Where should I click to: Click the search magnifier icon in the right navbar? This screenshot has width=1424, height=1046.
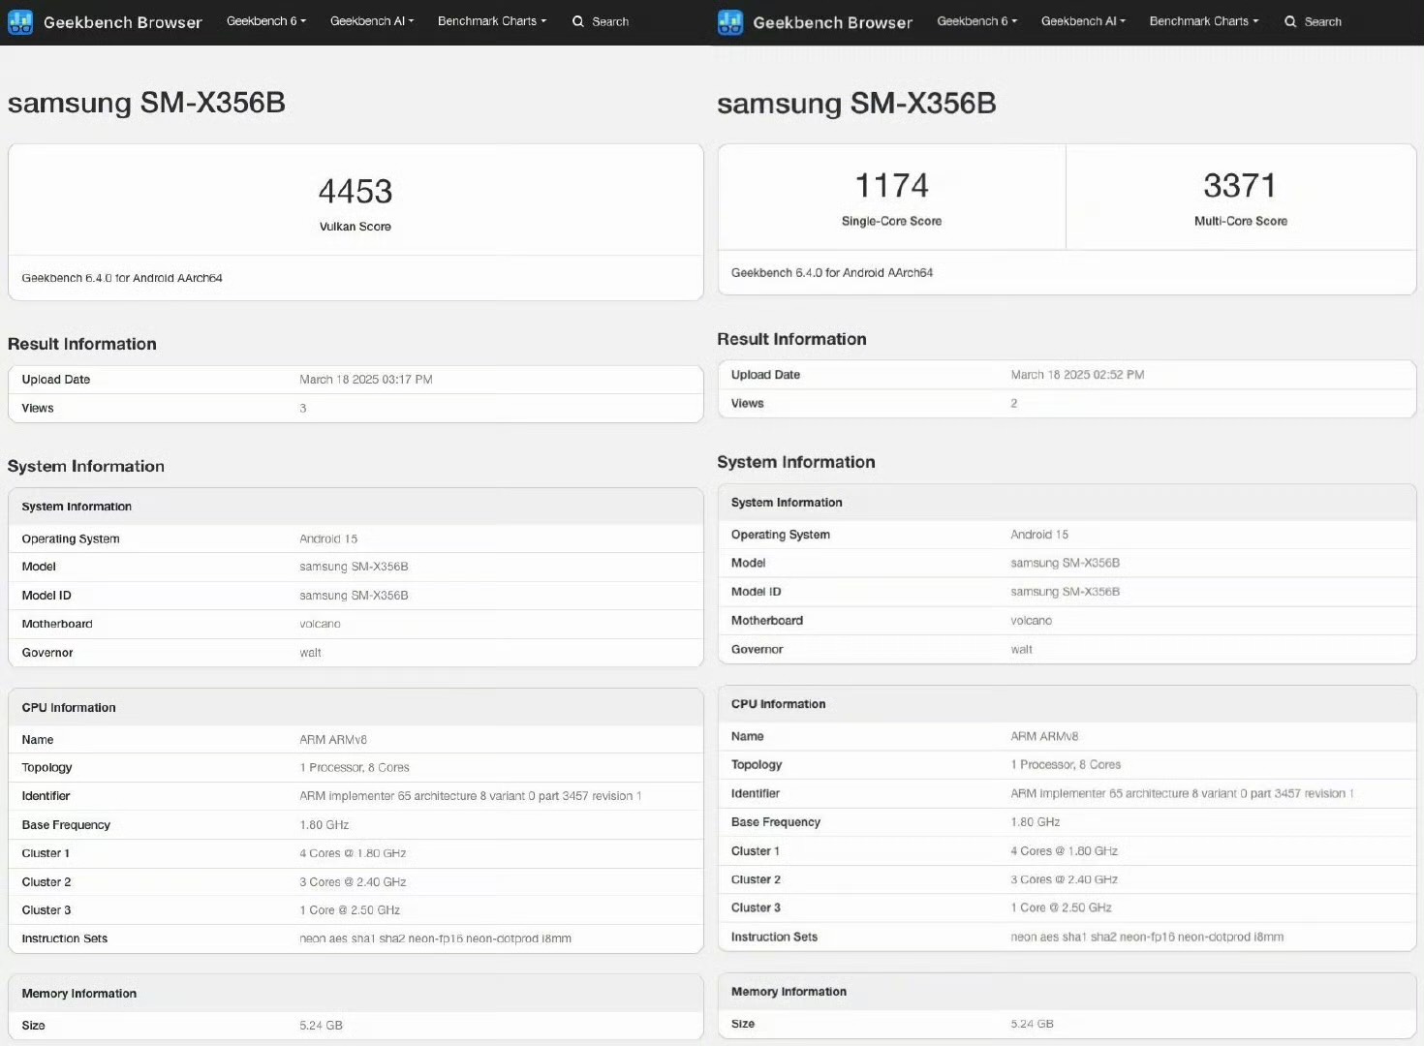(1290, 21)
